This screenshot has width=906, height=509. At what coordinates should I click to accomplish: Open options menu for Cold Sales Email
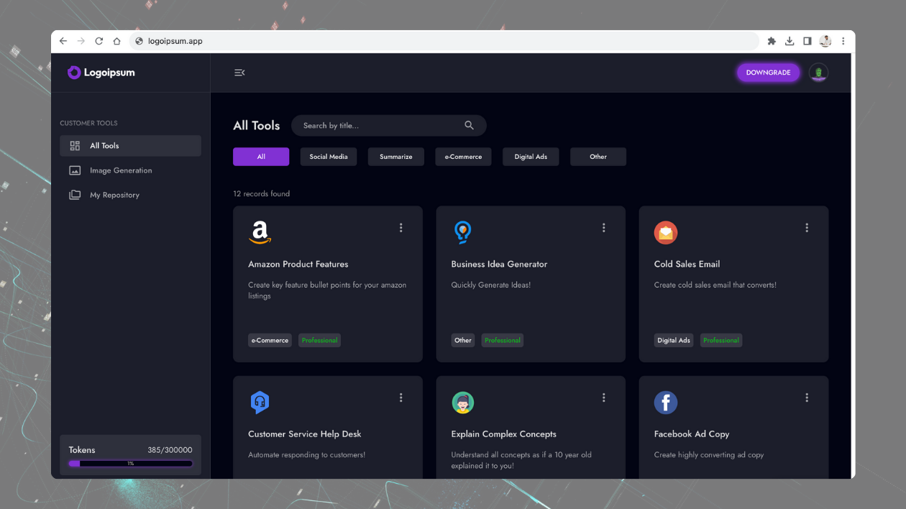click(807, 228)
